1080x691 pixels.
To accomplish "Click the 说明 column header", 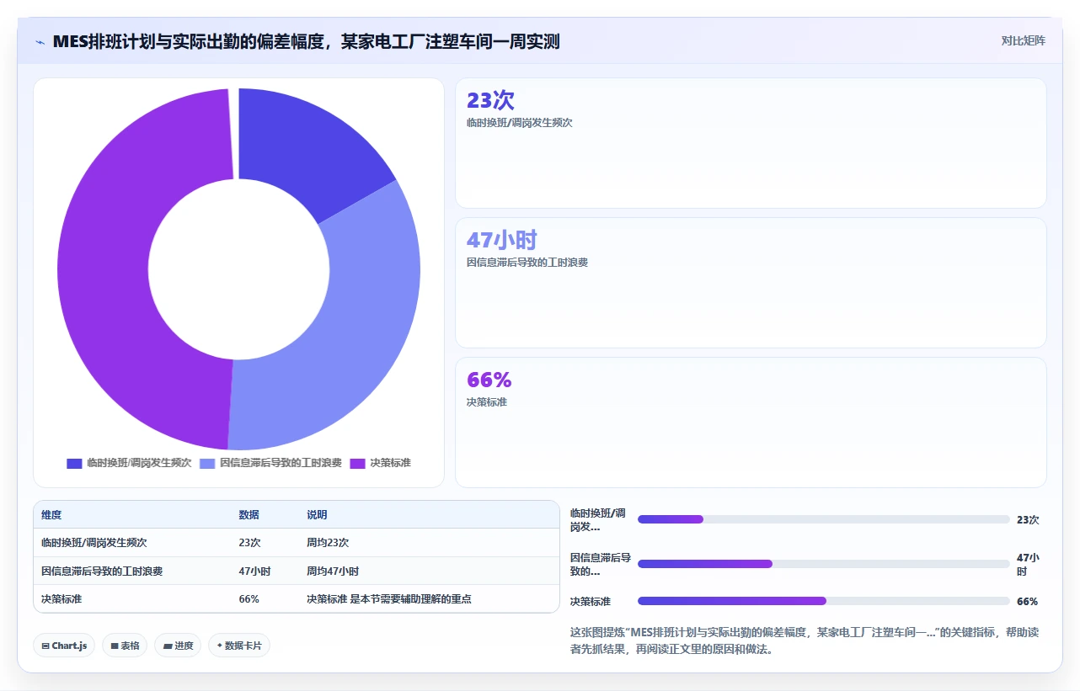I will point(317,515).
